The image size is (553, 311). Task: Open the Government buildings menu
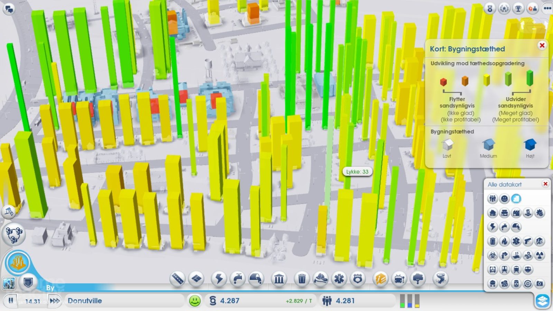[279, 279]
